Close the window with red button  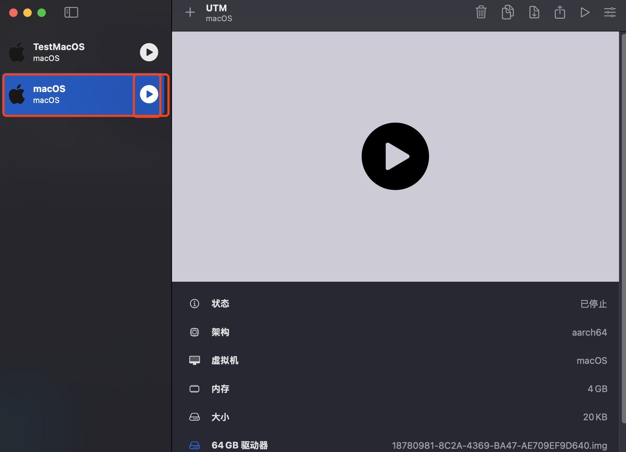(13, 13)
